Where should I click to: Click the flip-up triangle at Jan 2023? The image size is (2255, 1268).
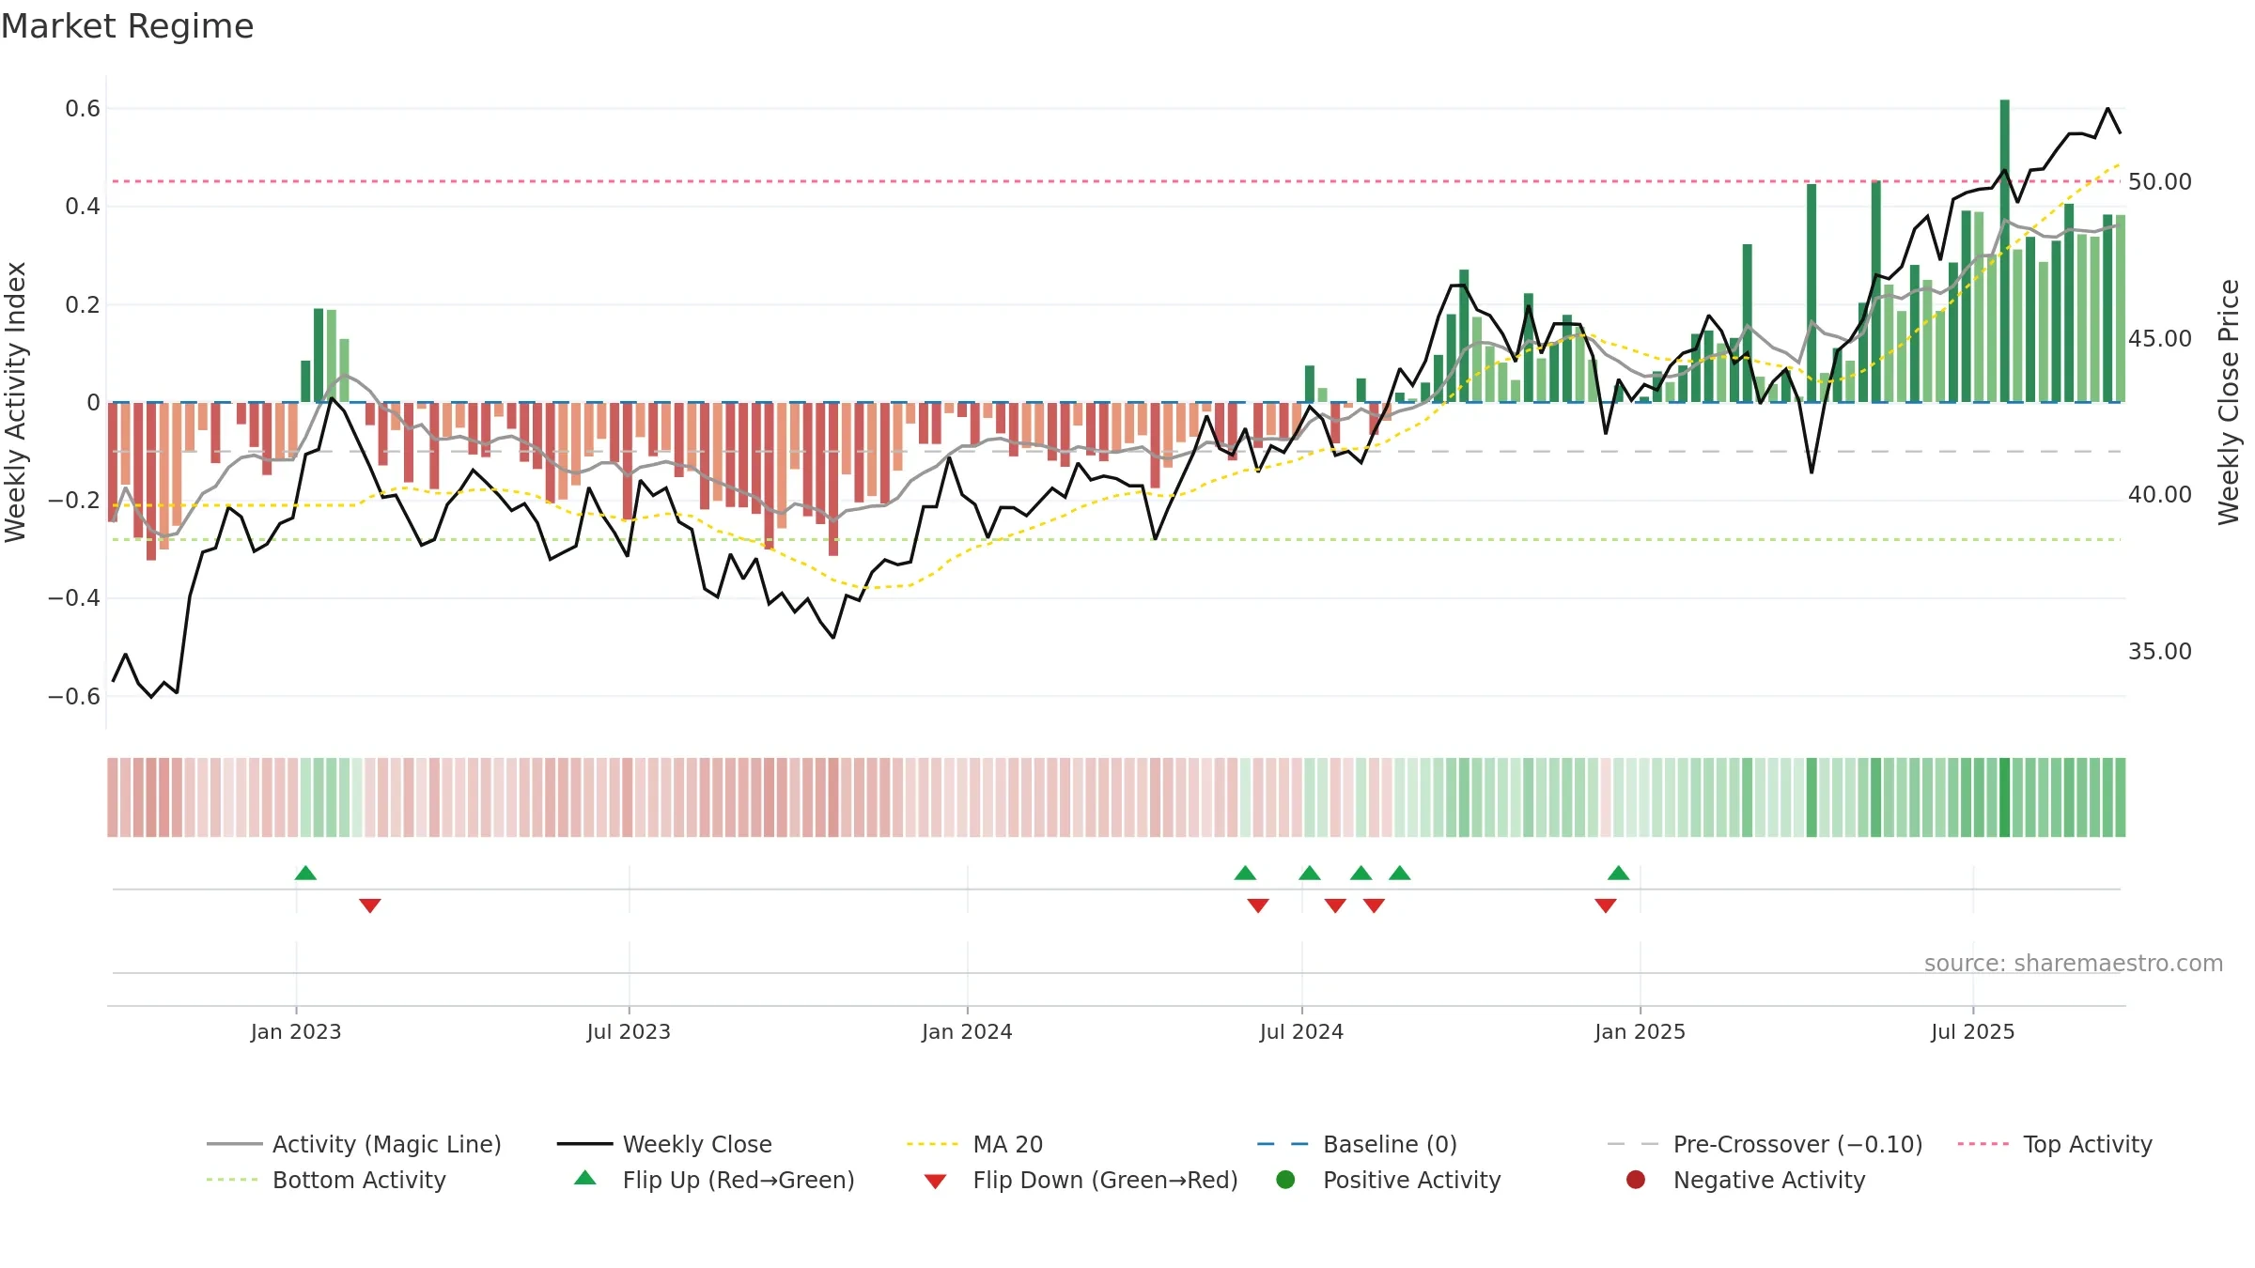(x=305, y=874)
